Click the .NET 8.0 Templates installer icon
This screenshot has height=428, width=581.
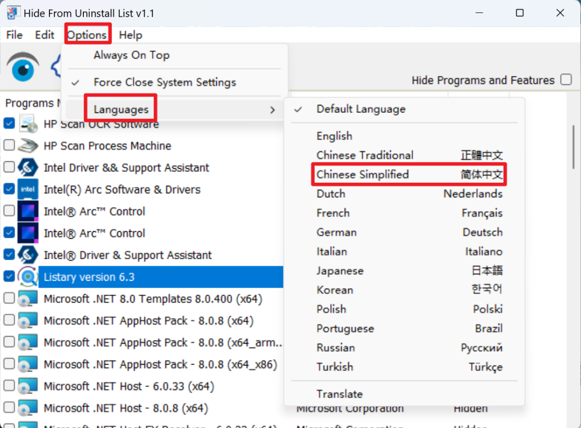[28, 299]
